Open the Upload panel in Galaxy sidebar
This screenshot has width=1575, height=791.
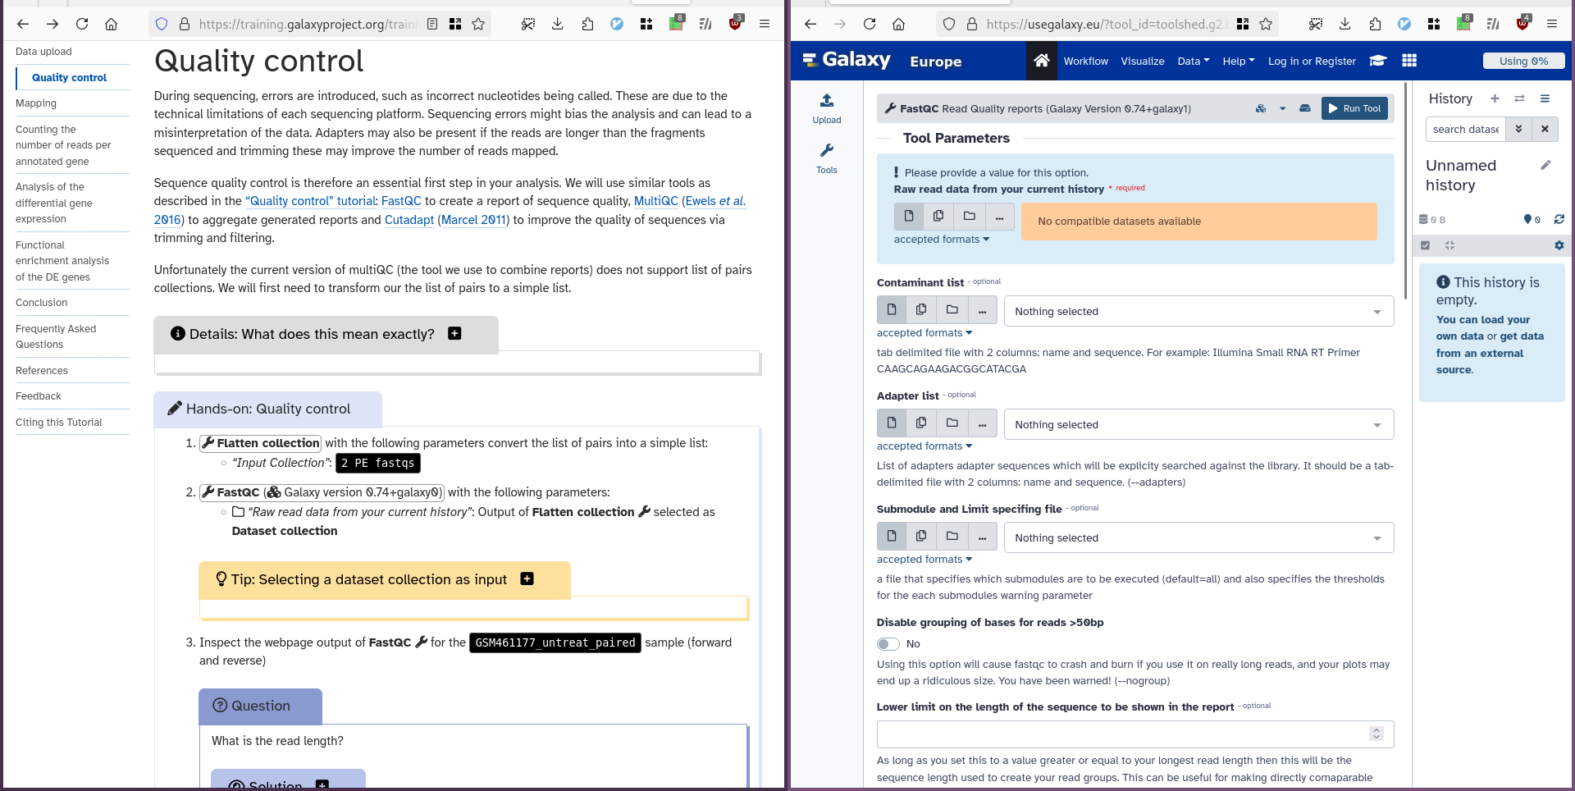827,108
